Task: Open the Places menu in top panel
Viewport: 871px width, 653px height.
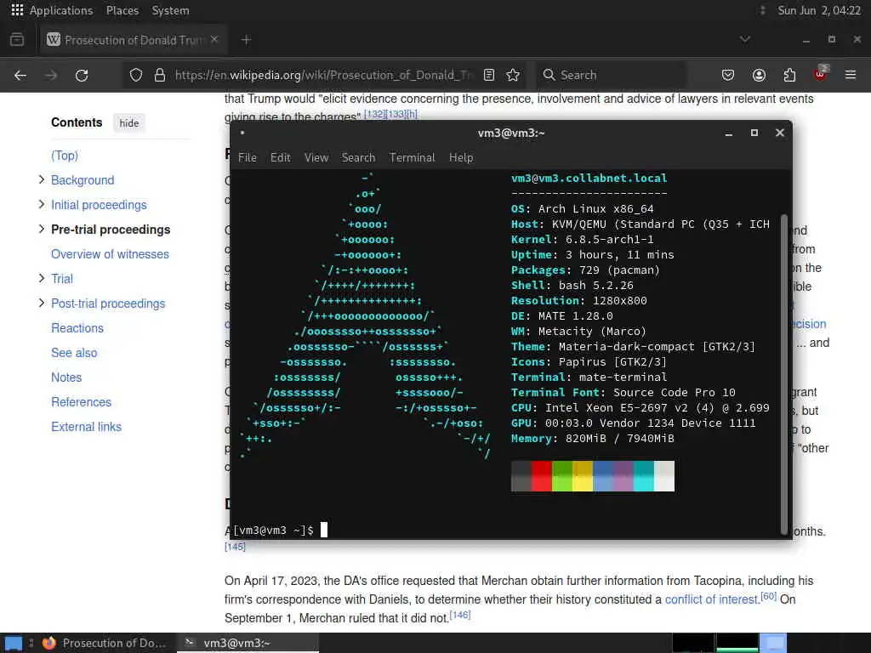Action: (122, 10)
